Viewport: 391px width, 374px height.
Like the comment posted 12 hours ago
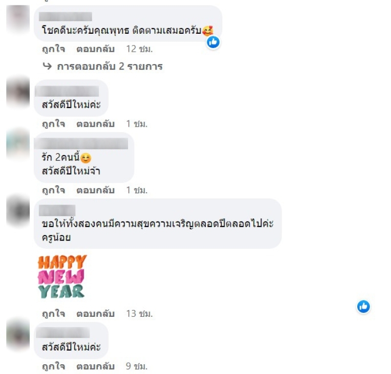coord(54,49)
